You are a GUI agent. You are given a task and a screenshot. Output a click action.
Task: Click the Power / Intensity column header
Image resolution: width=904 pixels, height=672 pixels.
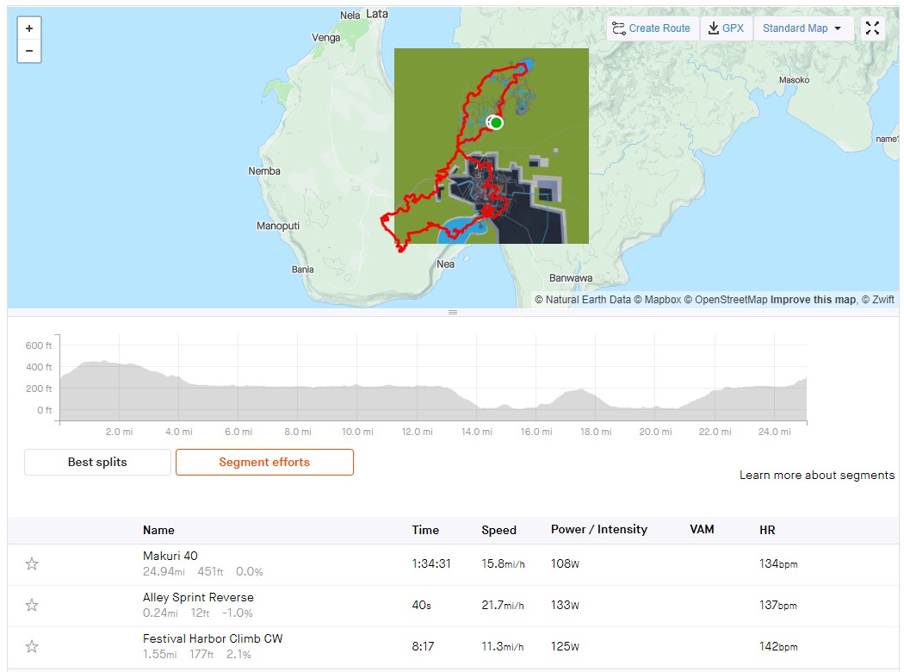point(599,530)
